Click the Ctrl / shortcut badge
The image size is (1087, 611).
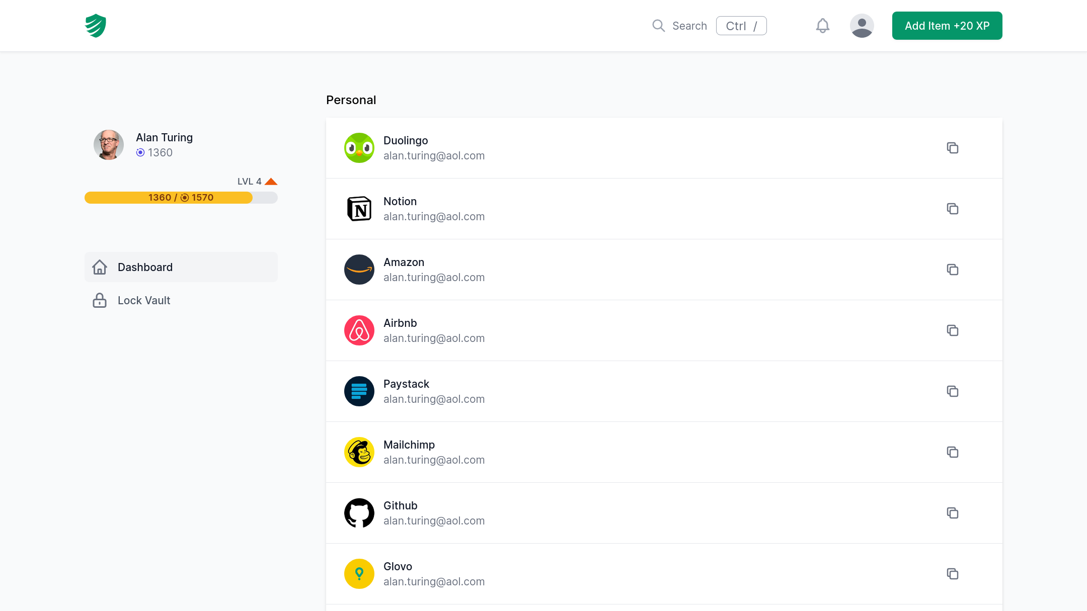pos(741,26)
